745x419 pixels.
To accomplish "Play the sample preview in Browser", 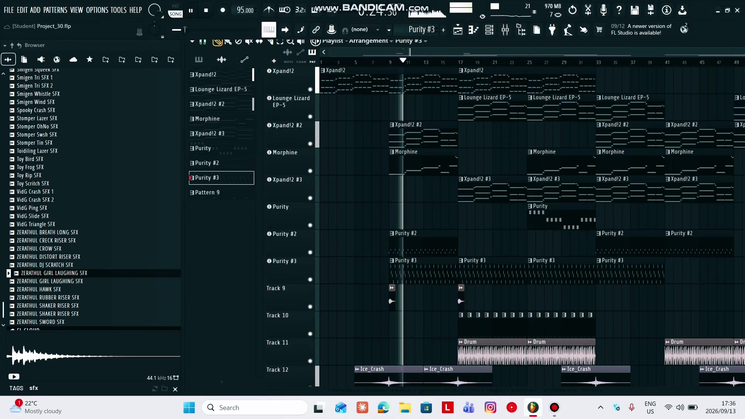I will coord(14,377).
